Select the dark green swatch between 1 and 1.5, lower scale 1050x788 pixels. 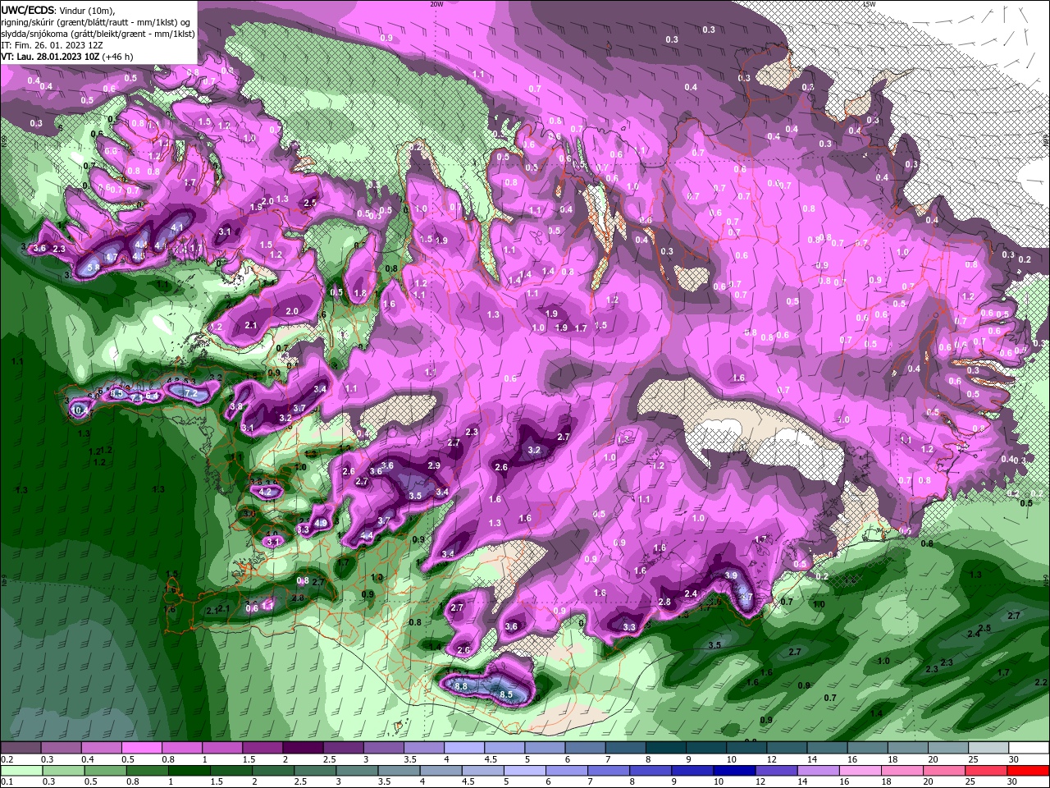pyautogui.click(x=190, y=771)
